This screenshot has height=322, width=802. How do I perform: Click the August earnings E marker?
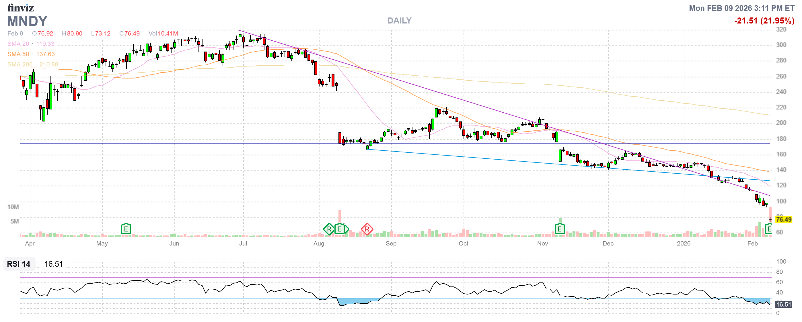(339, 229)
